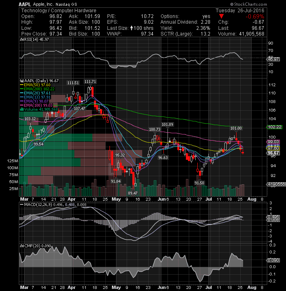The height and width of the screenshot is (291, 286).
Task: Click the pink EMA(100) legend color dash
Action: (x=22, y=105)
